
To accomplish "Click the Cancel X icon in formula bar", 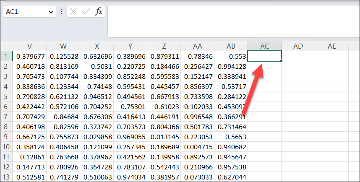I will pyautogui.click(x=74, y=12).
